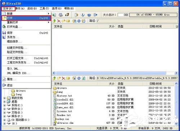Select License.txt in the local file list
The height and width of the screenshot is (131, 180).
pyautogui.click(x=63, y=111)
